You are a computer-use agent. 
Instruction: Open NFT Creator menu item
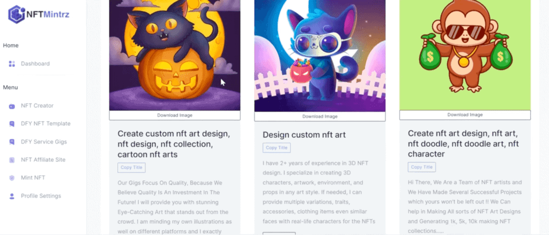37,106
